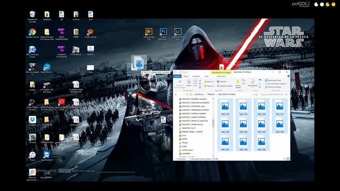Open the Archivo tab in Explorer
Viewport: 340px width, 191px height.
coord(177,76)
